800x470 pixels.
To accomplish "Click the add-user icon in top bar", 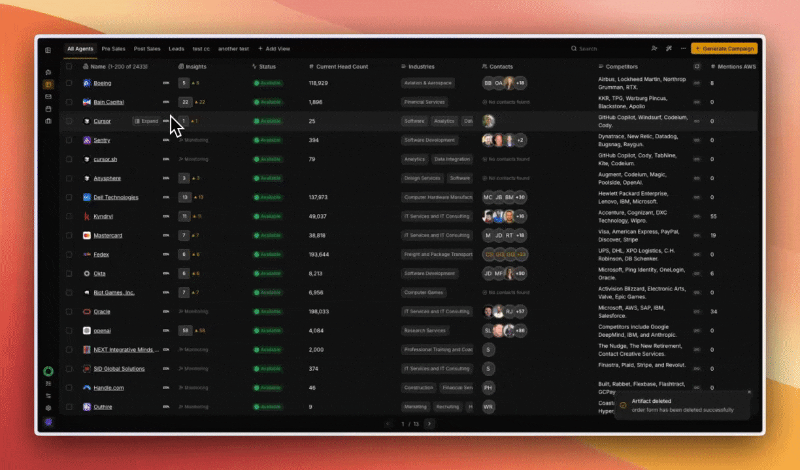I will point(654,48).
